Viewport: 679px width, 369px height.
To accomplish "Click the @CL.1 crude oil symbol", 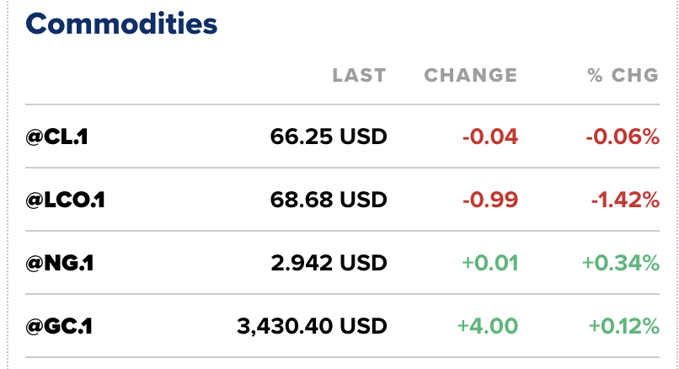I will 56,136.
